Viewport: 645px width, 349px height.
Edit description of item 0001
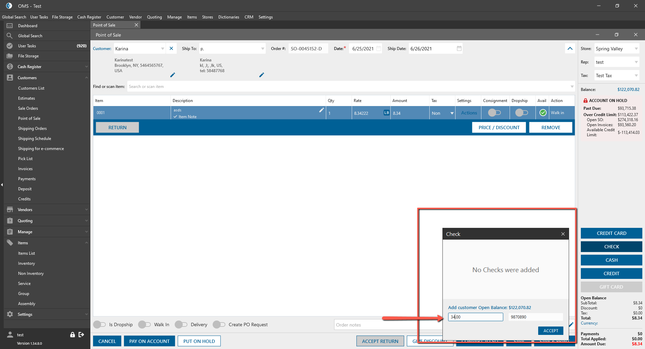321,110
